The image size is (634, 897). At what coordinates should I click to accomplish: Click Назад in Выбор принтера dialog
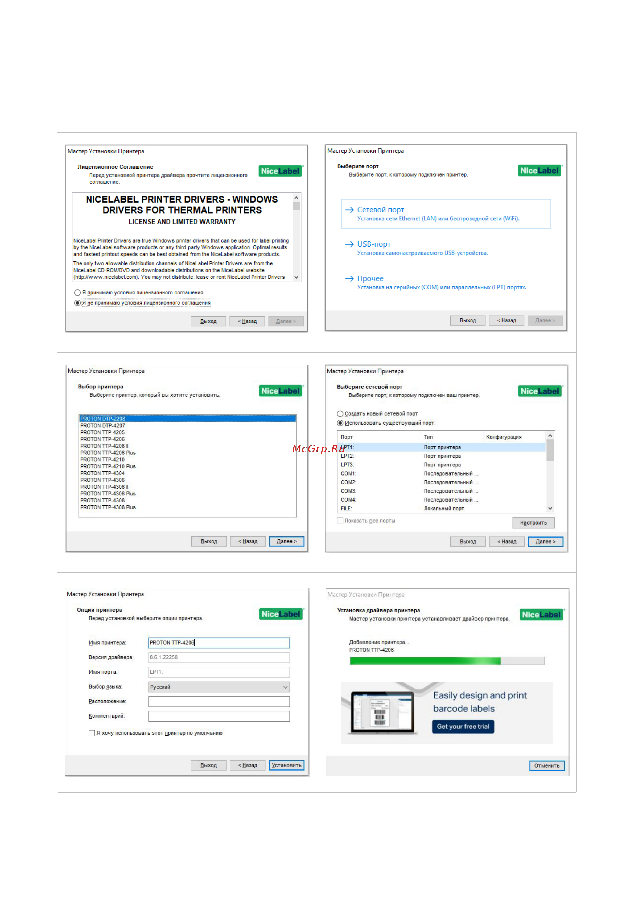(248, 542)
